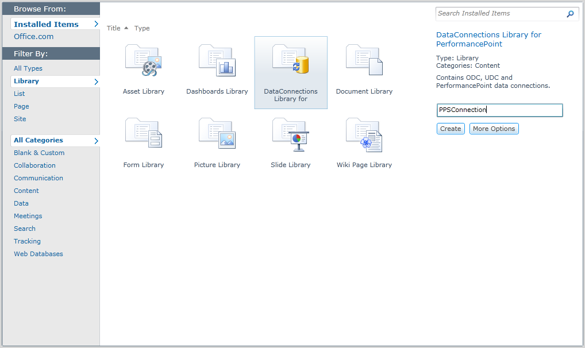585x348 pixels.
Task: Browse from Installed Items
Action: (55, 24)
